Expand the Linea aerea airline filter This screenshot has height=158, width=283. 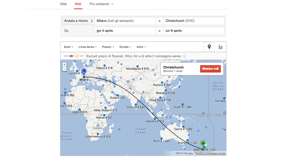tap(87, 47)
